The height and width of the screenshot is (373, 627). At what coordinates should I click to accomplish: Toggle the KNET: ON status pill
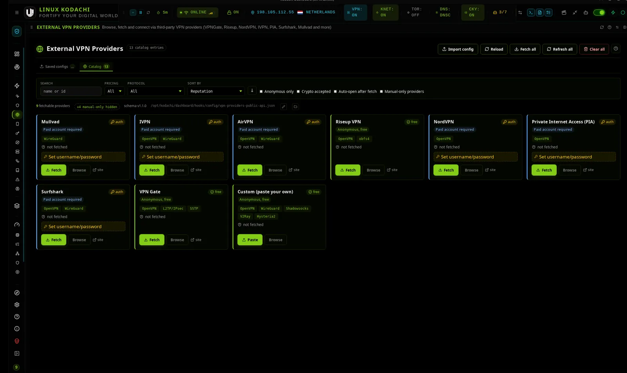click(x=385, y=13)
